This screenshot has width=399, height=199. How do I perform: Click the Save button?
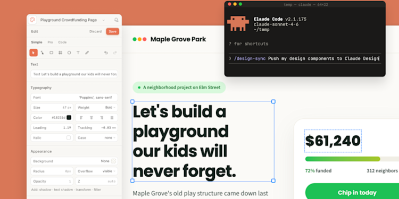[112, 31]
